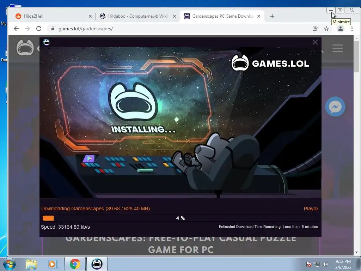
Task: Open the volume control in system tray
Action: click(325, 264)
